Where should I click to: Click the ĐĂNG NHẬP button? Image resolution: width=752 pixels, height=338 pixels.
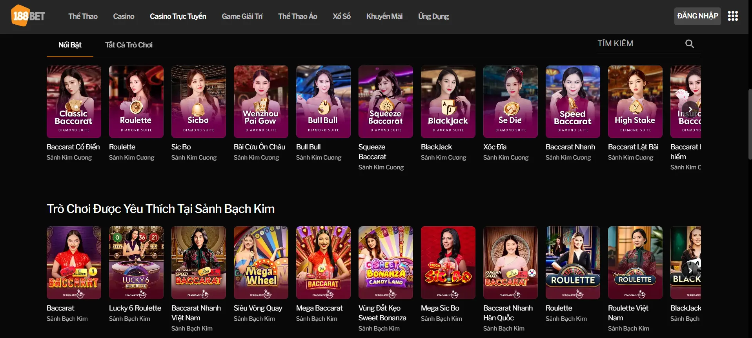697,16
